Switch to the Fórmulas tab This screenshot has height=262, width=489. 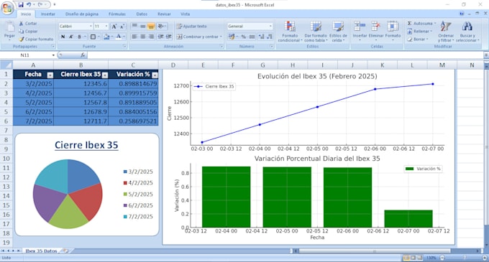click(117, 14)
